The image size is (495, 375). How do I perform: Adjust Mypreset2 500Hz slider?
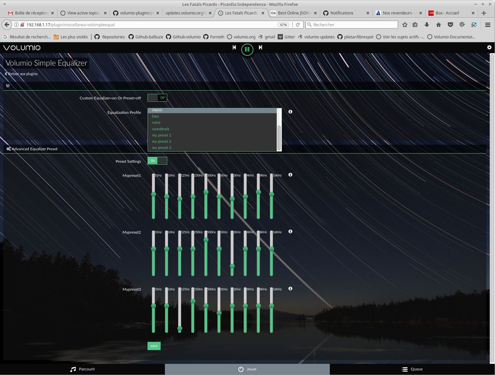click(206, 240)
